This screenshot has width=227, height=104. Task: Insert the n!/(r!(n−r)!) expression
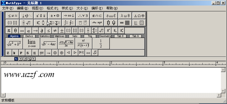84,44
